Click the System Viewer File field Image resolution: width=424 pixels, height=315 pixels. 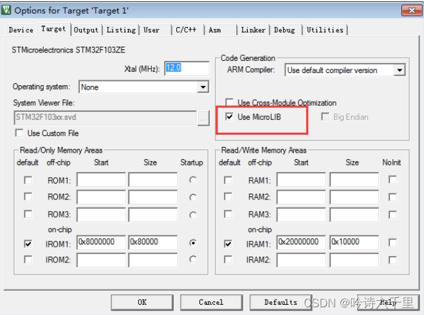(x=105, y=117)
